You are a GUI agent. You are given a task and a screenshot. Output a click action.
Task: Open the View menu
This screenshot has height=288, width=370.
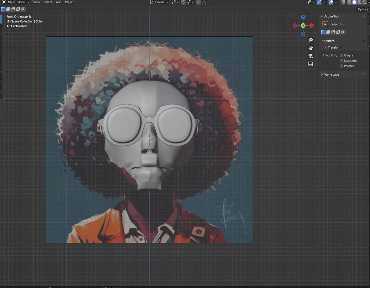[x=36, y=2]
